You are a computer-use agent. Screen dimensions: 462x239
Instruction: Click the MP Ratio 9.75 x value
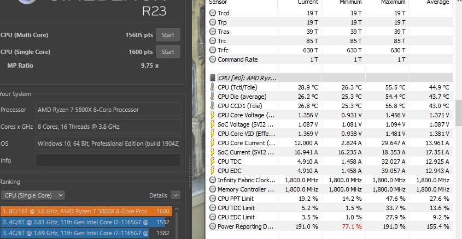point(150,65)
